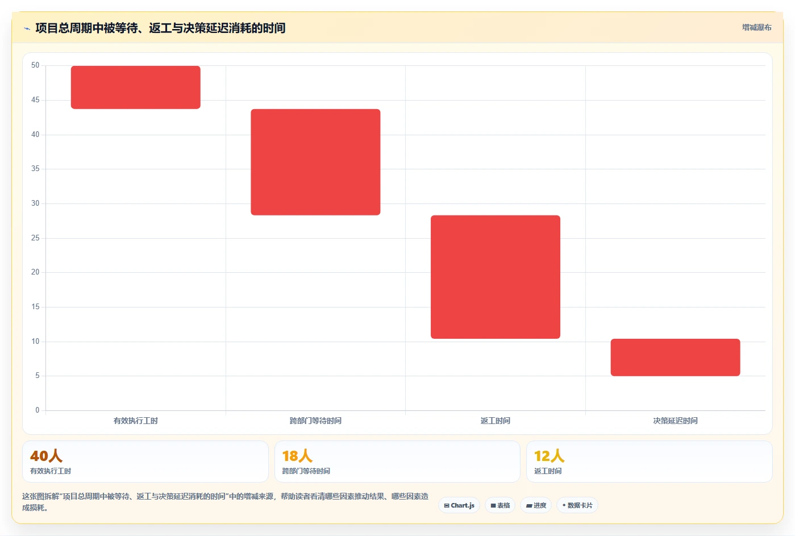Click the 返工时间 red waterfall bar
Screen dimensions: 795x536
496,277
